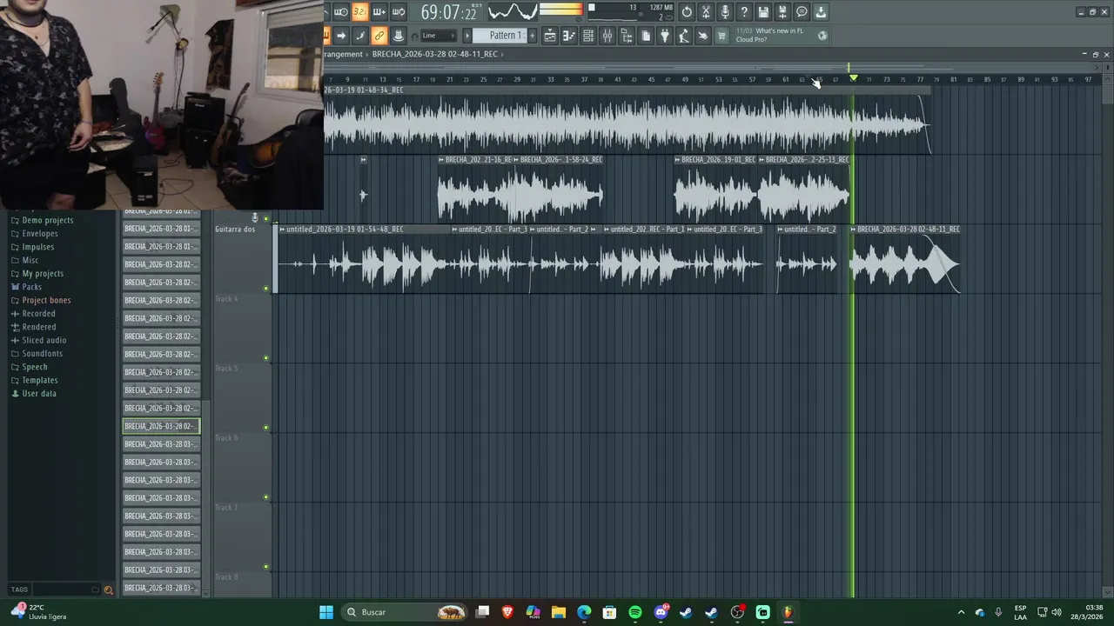The image size is (1114, 626).
Task: Save the project with floppy disk icon
Action: (763, 12)
